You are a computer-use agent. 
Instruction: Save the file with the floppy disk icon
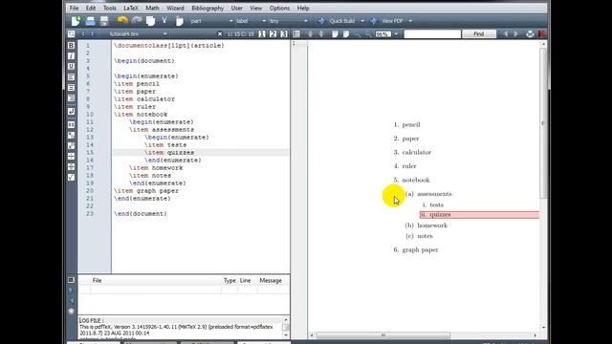(x=104, y=21)
